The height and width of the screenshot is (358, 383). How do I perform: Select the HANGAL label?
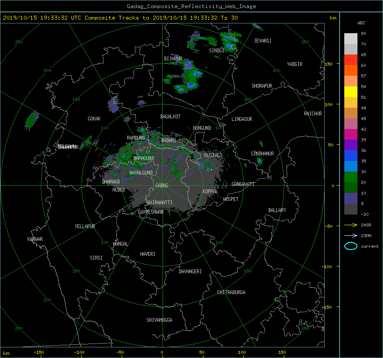[120, 244]
